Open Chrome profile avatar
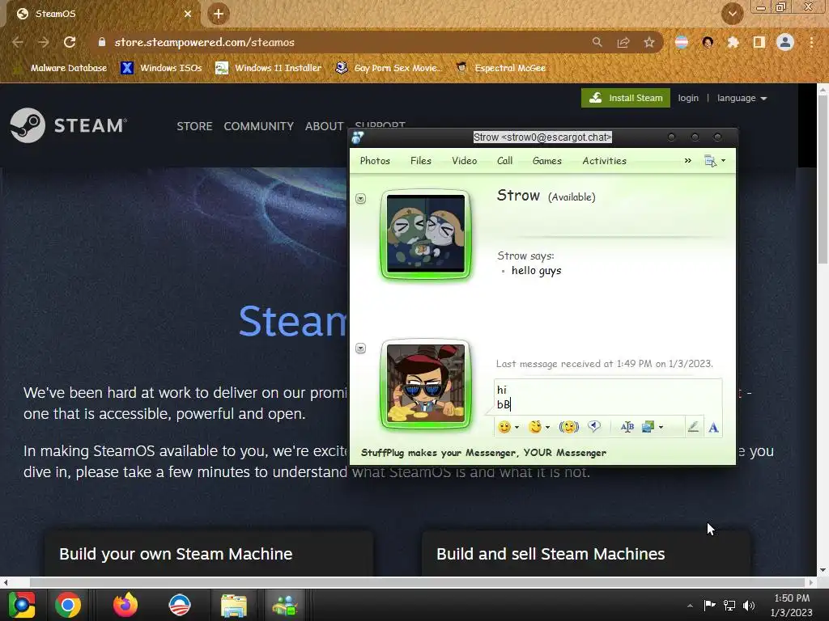The image size is (829, 621). coord(785,42)
